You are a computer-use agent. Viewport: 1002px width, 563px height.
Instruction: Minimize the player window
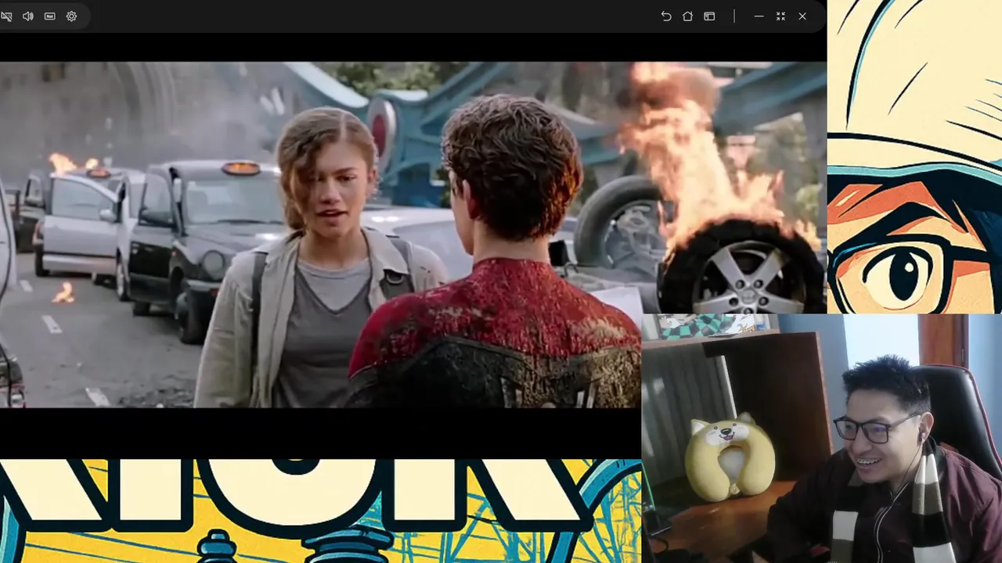pyautogui.click(x=759, y=16)
